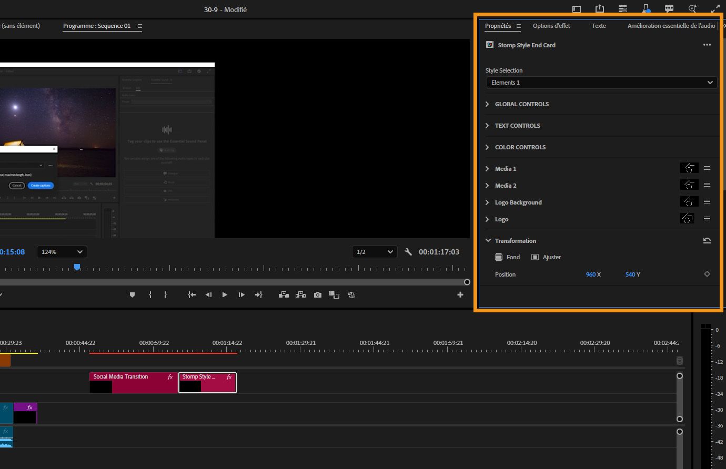This screenshot has width=726, height=469.
Task: Open the wrench settings menu
Action: point(408,252)
